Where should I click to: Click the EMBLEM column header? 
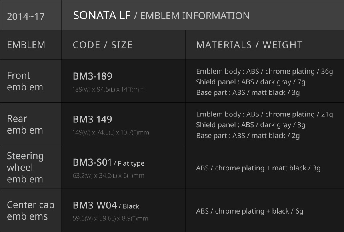tap(26, 45)
